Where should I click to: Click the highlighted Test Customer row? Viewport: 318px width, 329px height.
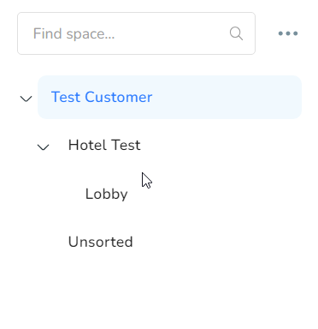pyautogui.click(x=169, y=97)
